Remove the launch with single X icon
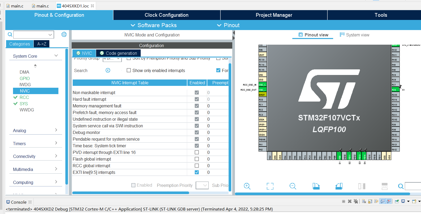Screen dimensions: 421x214 350,201
